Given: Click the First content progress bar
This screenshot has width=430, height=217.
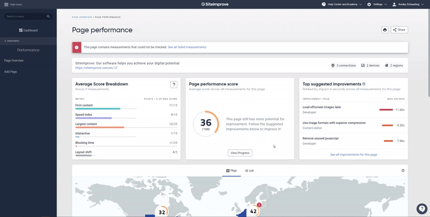Looking at the screenshot, I should coord(106,109).
